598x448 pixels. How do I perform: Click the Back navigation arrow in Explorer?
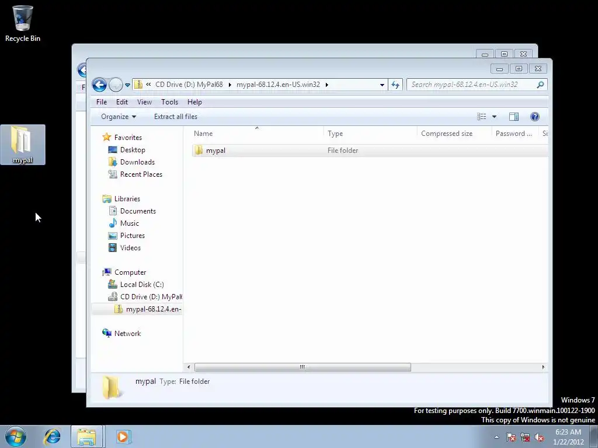pyautogui.click(x=99, y=85)
